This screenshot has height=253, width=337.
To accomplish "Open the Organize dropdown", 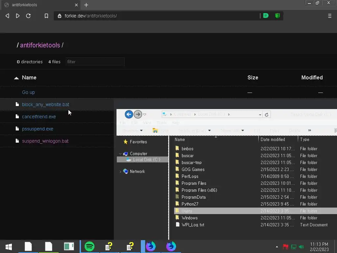I will coord(132,130).
